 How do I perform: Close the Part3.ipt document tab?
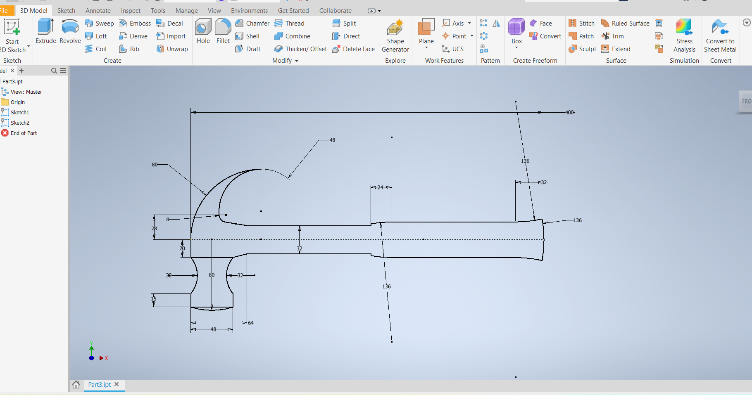pos(117,384)
